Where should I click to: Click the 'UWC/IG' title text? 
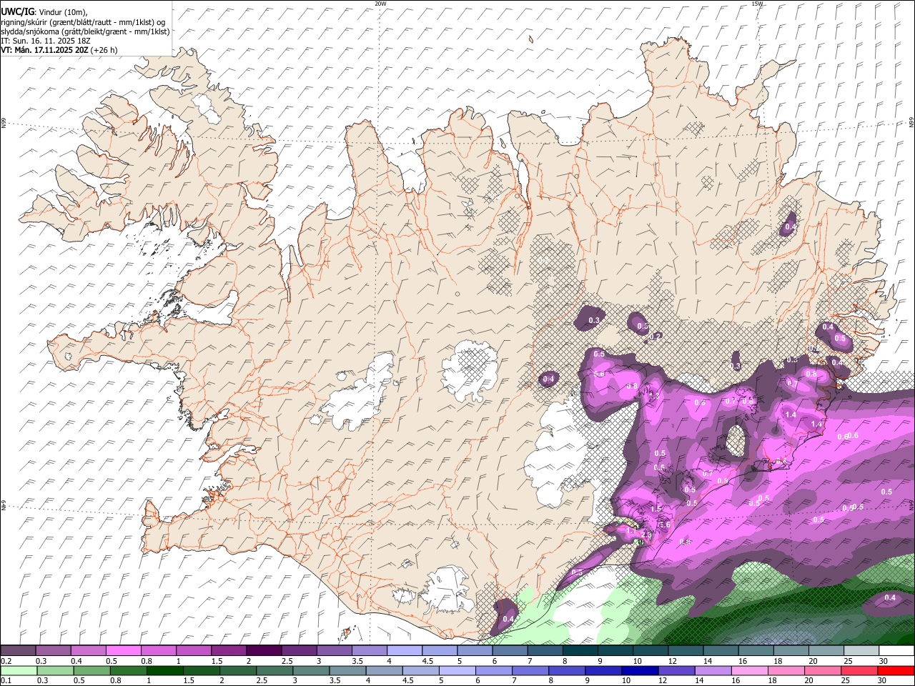[x=17, y=11]
